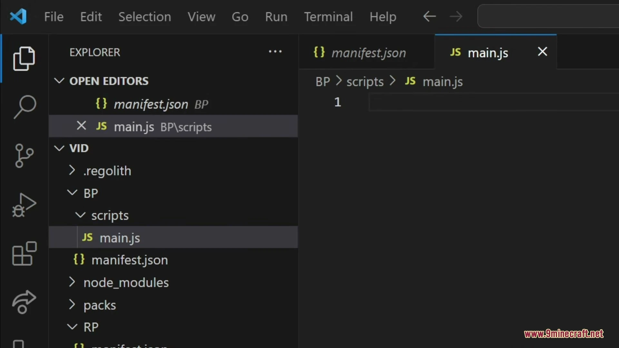Close the main.js editor tab
The width and height of the screenshot is (619, 348).
[543, 52]
